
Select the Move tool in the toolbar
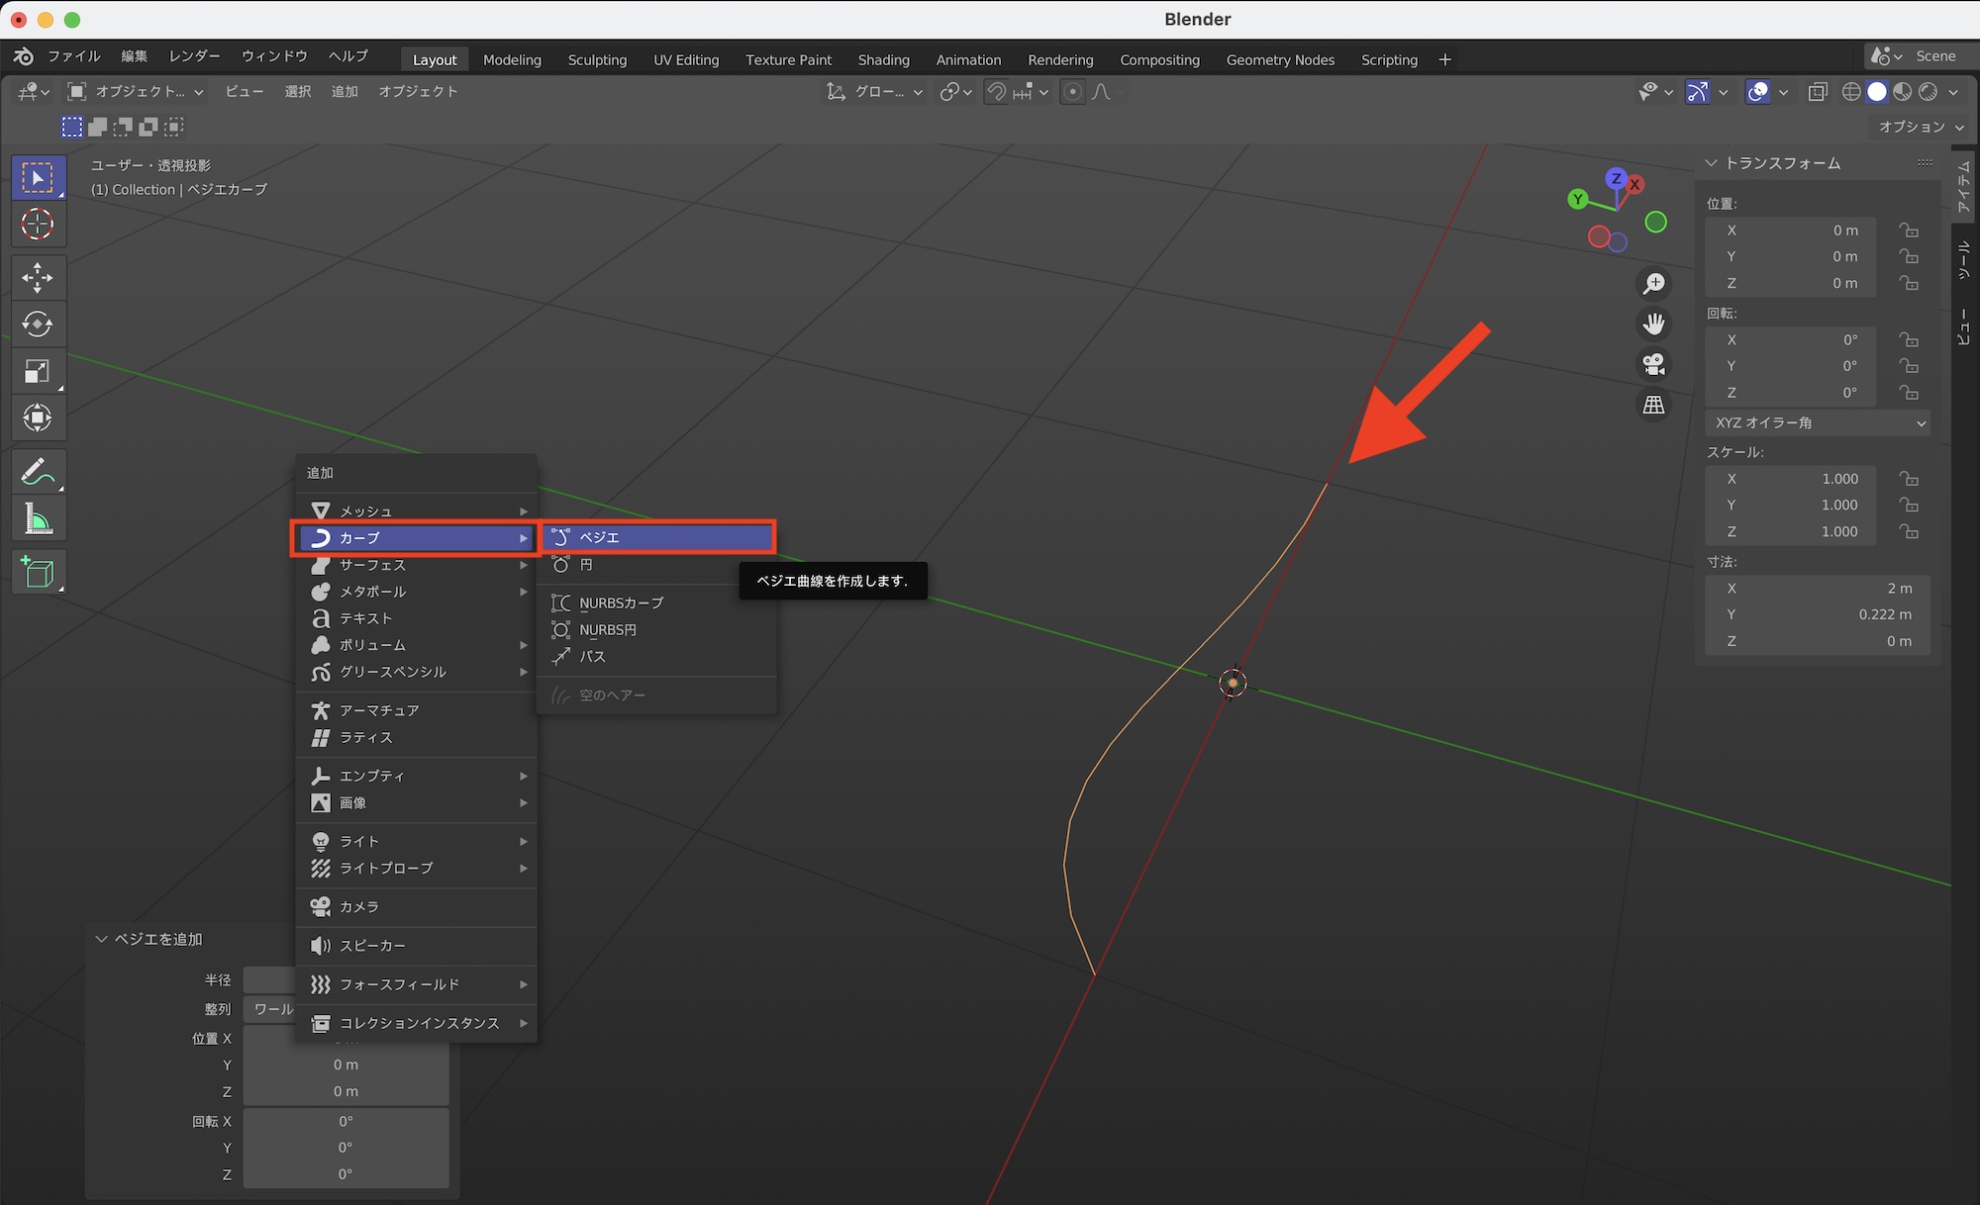coord(38,277)
